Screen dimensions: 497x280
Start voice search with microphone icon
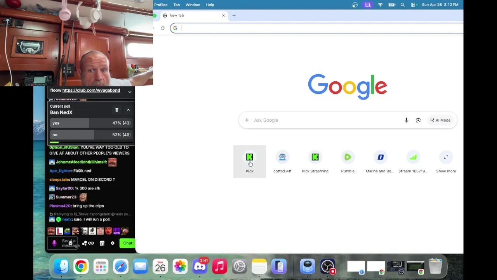[406, 120]
